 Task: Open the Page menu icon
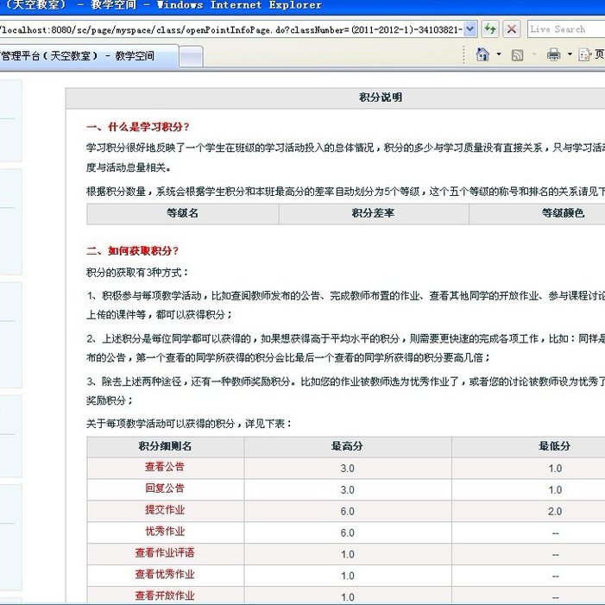point(585,54)
